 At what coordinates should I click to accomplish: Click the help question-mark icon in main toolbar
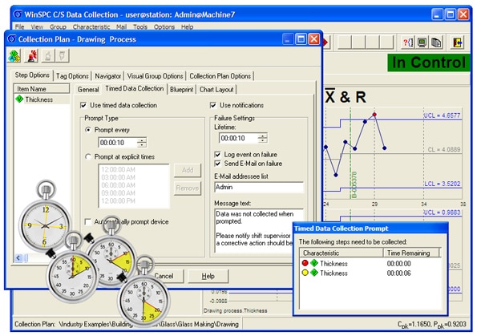point(407,43)
